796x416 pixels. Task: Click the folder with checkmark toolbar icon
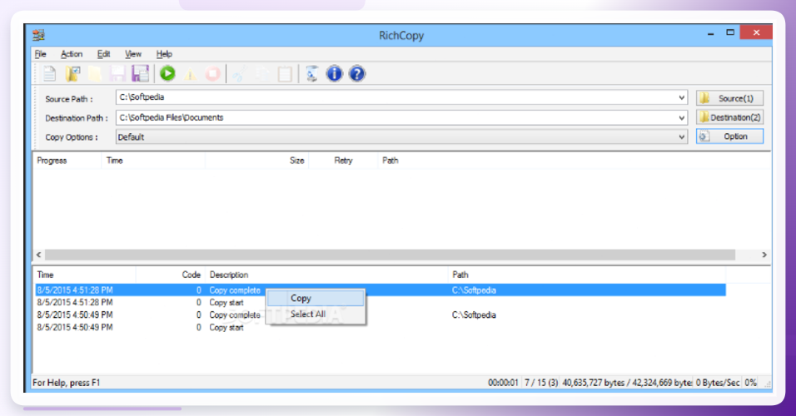tap(72, 74)
